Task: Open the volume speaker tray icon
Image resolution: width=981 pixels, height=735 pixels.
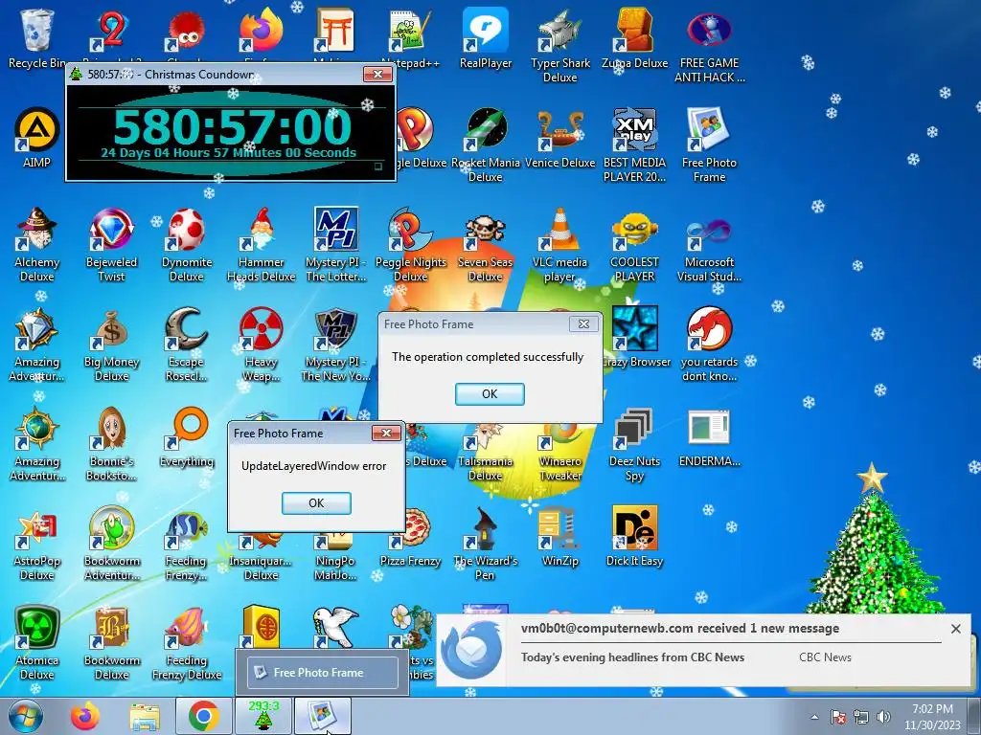Action: coord(883,717)
